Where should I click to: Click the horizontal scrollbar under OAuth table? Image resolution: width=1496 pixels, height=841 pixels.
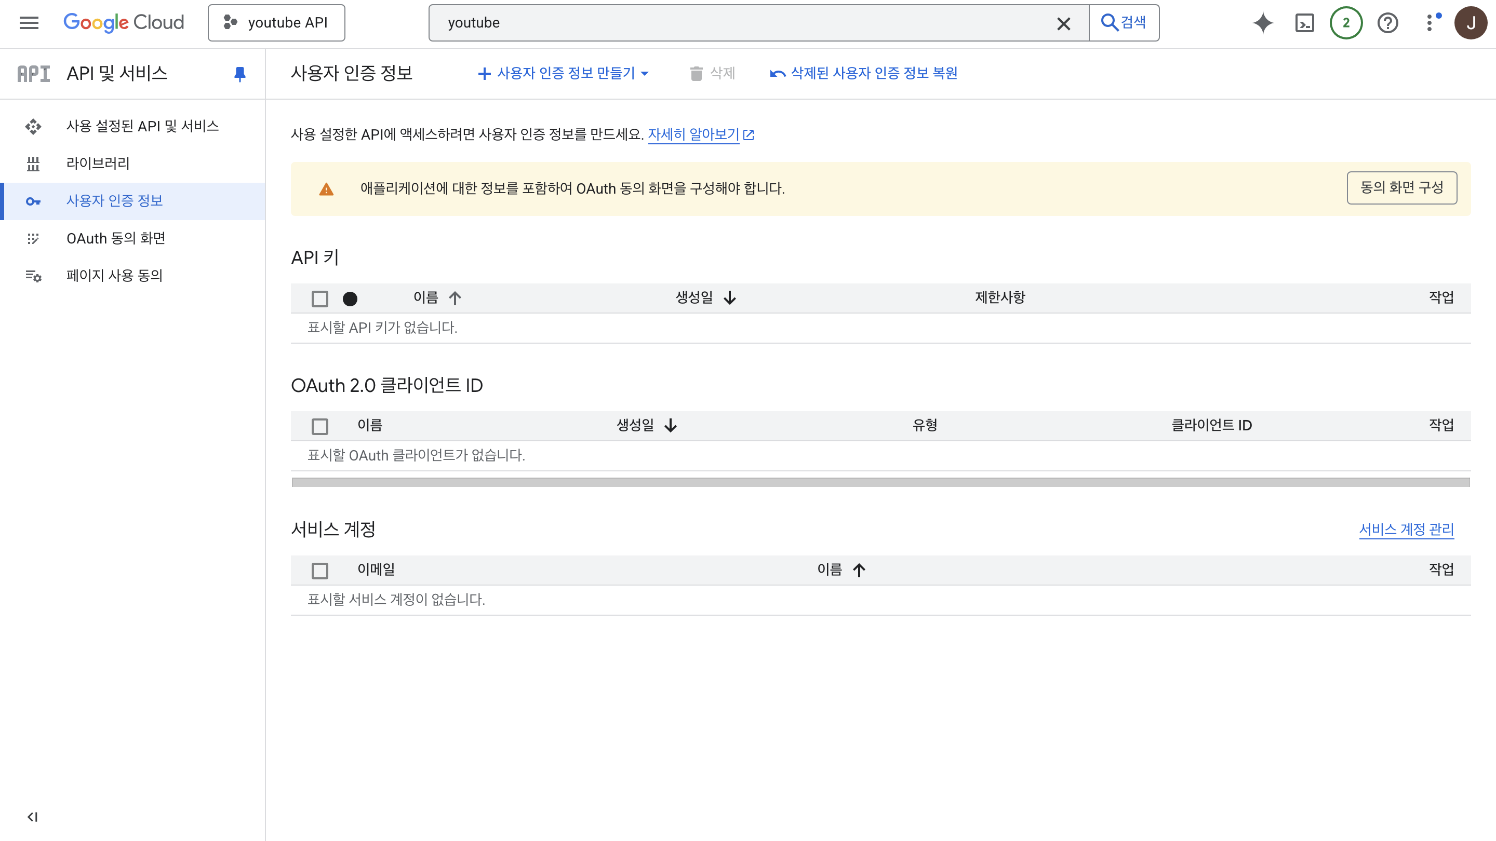pyautogui.click(x=880, y=482)
